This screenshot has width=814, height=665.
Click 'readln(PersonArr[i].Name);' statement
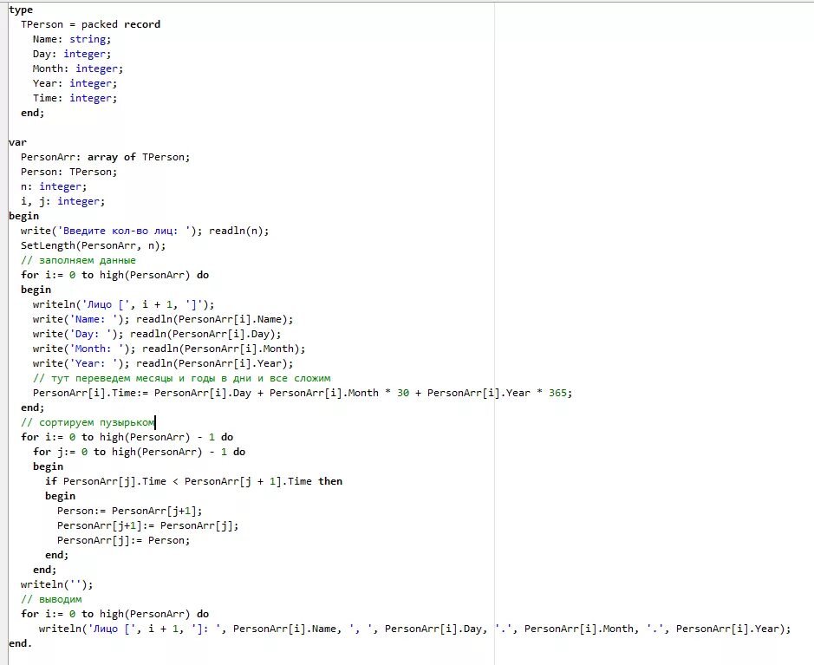[214, 319]
